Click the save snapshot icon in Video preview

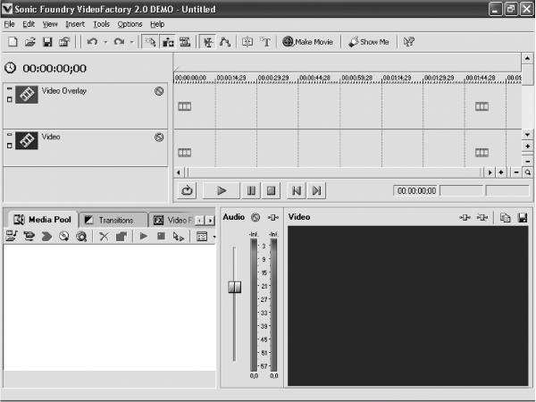(523, 218)
